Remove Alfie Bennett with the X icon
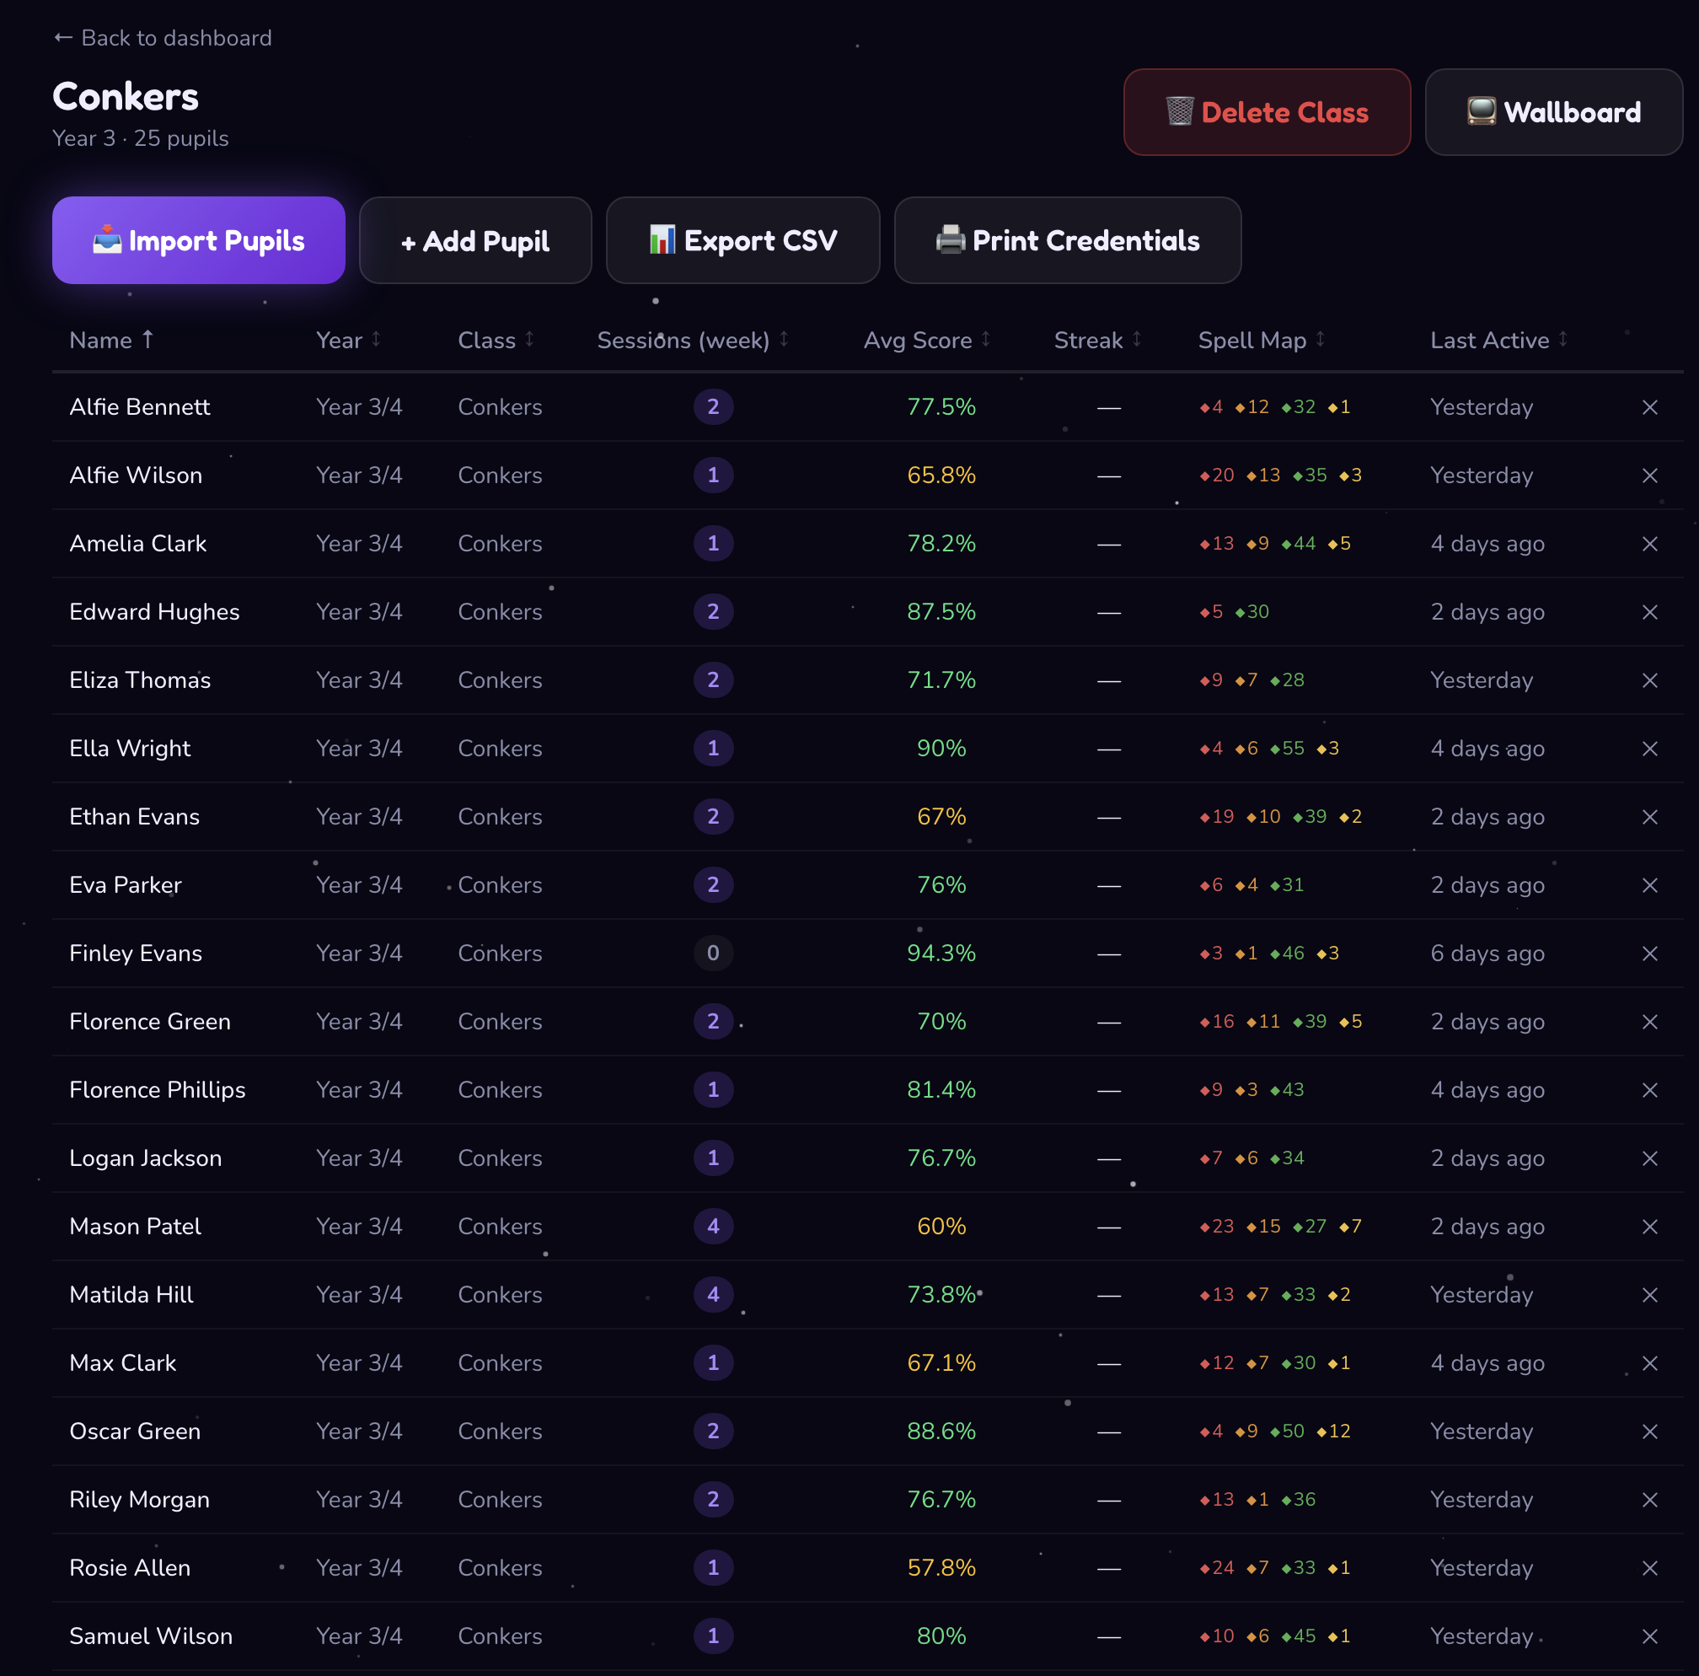 pyautogui.click(x=1650, y=407)
